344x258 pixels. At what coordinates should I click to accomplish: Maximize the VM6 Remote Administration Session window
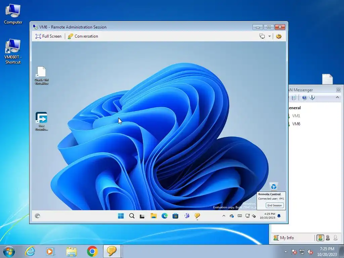(269, 27)
